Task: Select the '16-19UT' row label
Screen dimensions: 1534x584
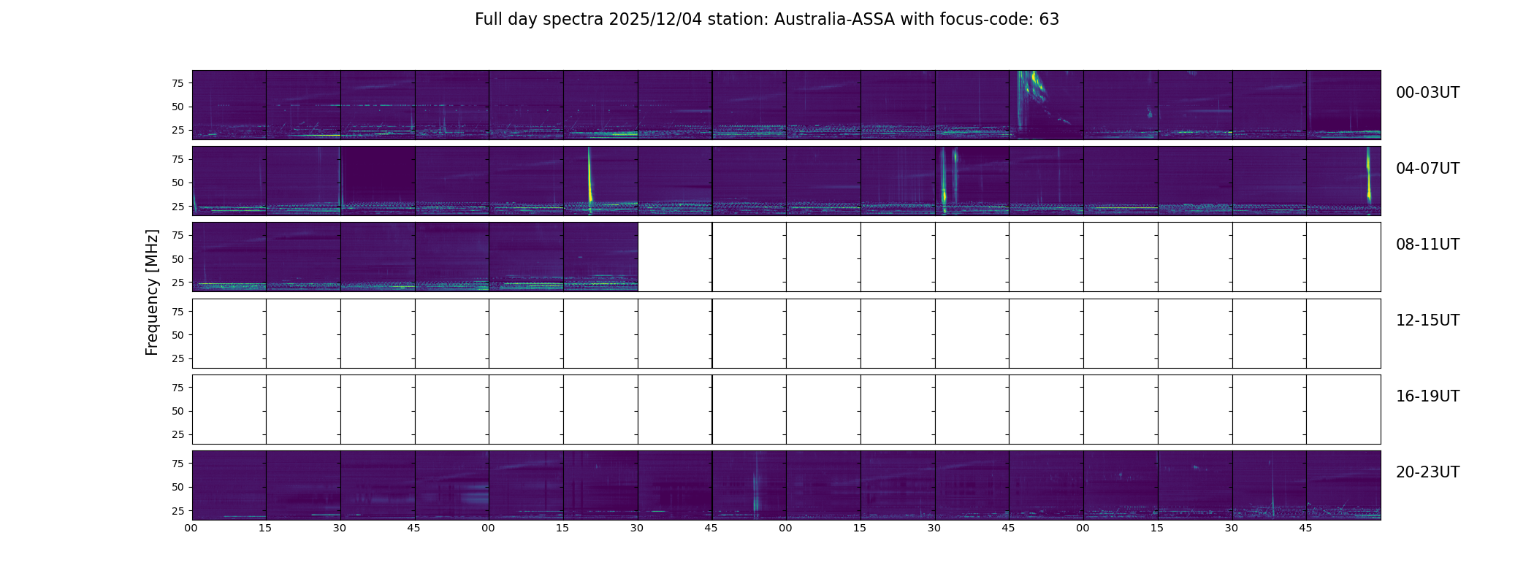Action: [x=1427, y=396]
